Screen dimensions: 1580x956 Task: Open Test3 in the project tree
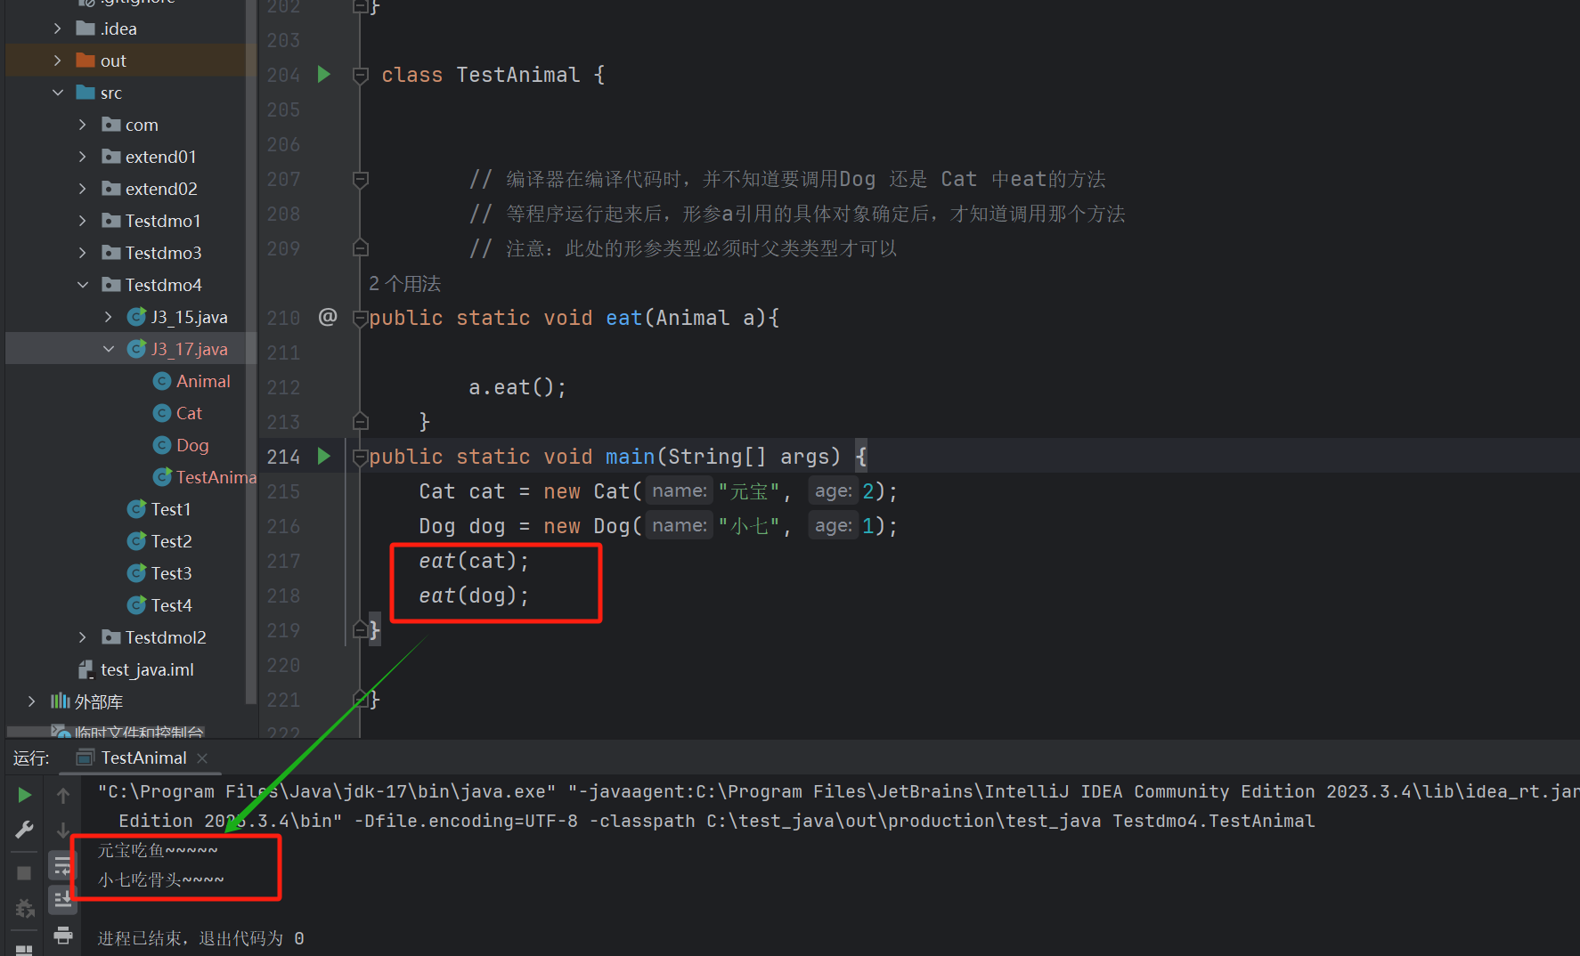pyautogui.click(x=172, y=573)
